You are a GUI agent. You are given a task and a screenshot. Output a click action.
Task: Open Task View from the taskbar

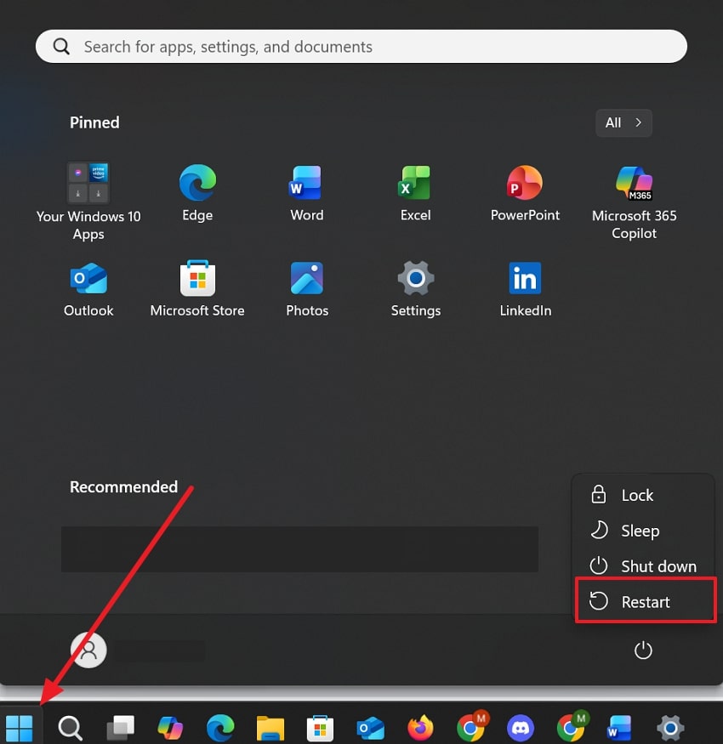[119, 728]
